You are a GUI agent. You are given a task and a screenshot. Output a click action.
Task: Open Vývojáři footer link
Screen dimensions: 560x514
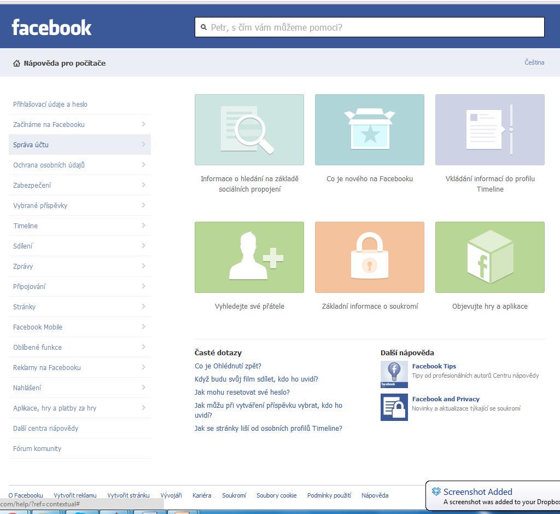click(x=171, y=495)
